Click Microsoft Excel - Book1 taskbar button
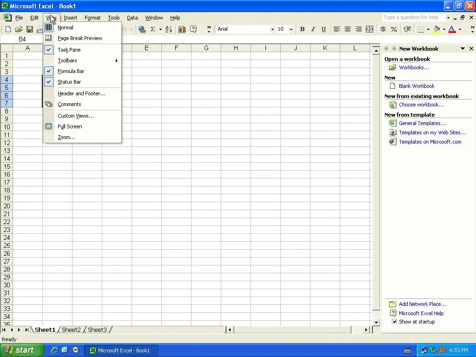This screenshot has height=357, width=476. click(x=121, y=350)
